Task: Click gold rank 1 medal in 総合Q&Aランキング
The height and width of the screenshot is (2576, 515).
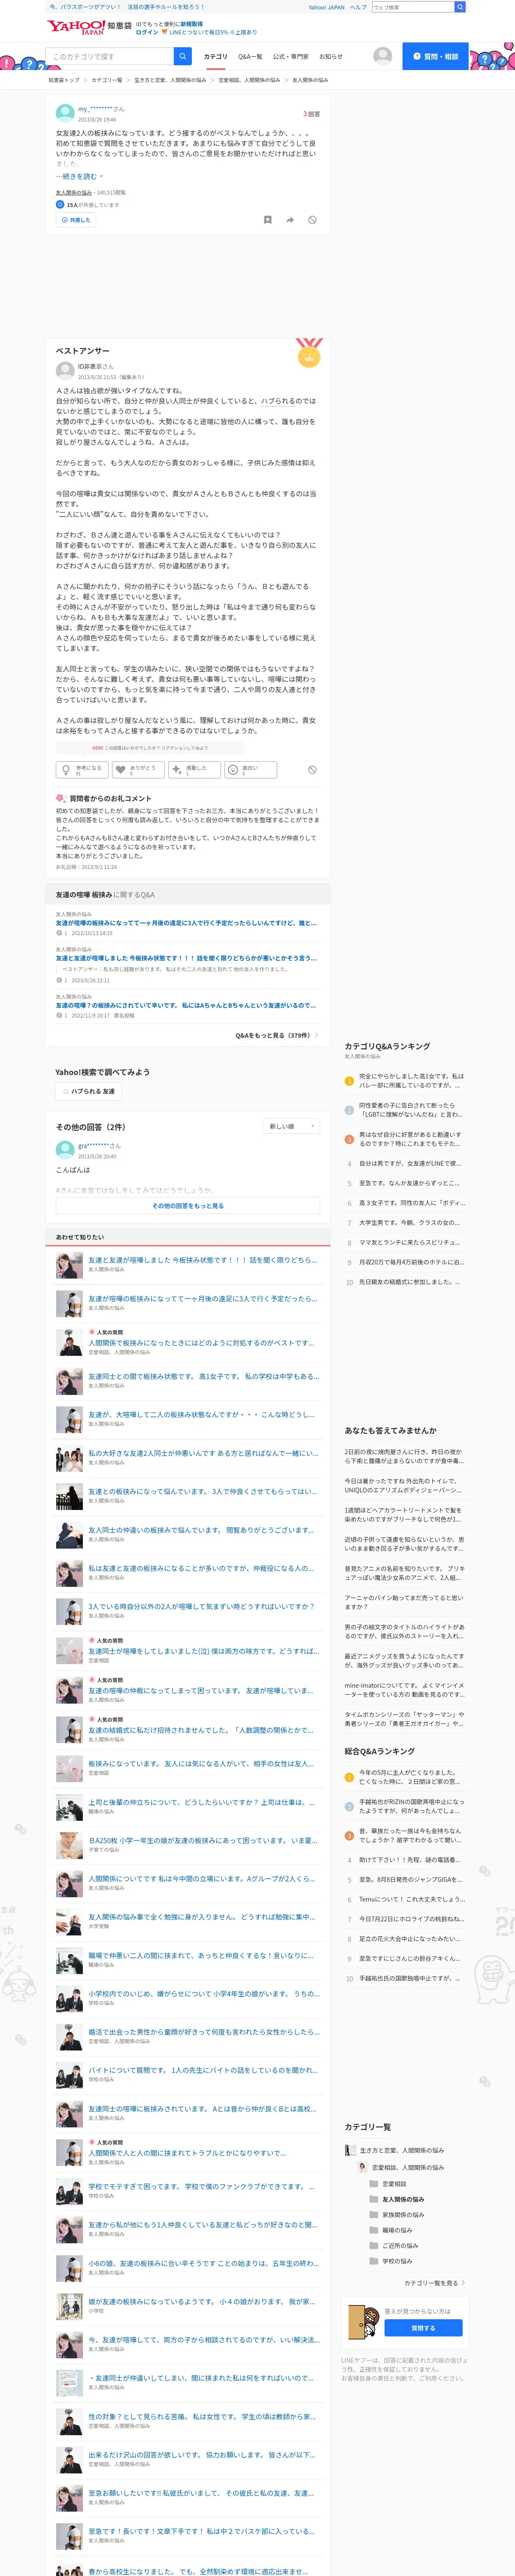Action: [349, 1777]
